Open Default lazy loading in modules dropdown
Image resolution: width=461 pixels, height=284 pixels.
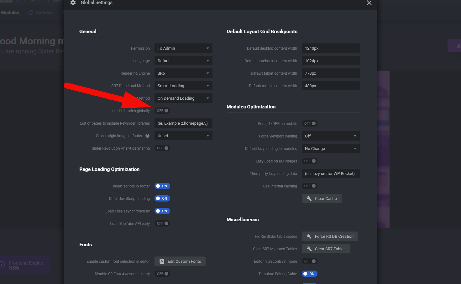pyautogui.click(x=331, y=149)
